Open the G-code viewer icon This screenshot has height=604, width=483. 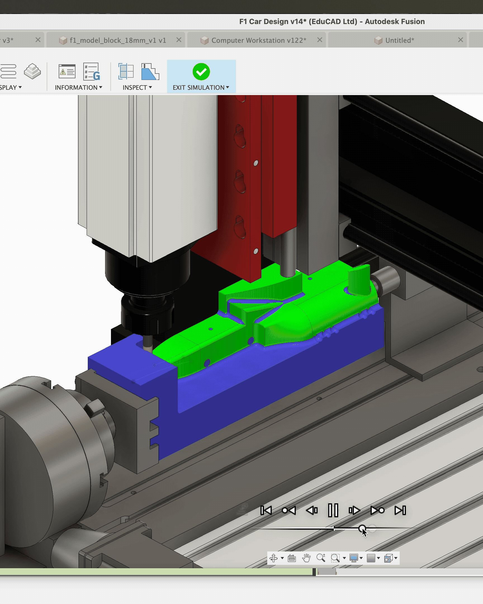(x=92, y=72)
